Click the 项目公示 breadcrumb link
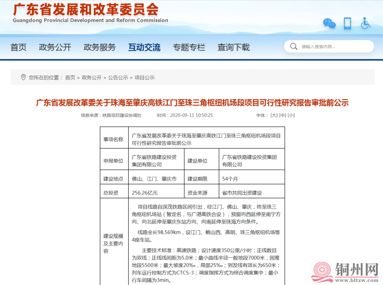Screen dimensions: 383x285 (x=145, y=77)
